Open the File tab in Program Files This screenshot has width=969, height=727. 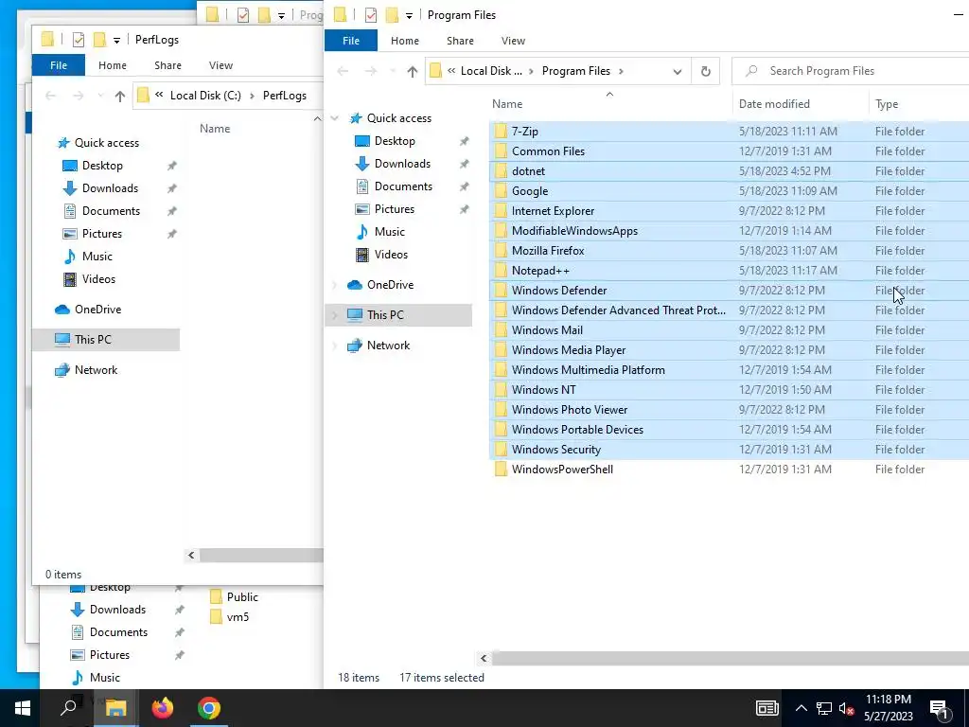point(351,41)
